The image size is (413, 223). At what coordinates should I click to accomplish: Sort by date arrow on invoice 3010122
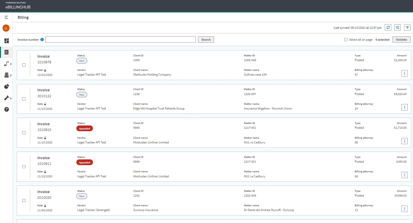pos(45,104)
